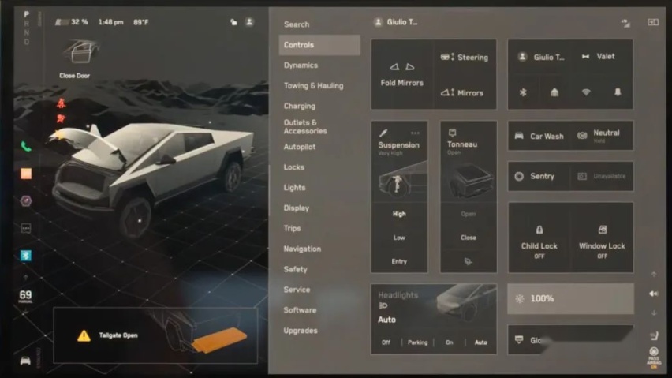Image resolution: width=672 pixels, height=378 pixels.
Task: Set suspension to Entry
Action: pyautogui.click(x=399, y=261)
